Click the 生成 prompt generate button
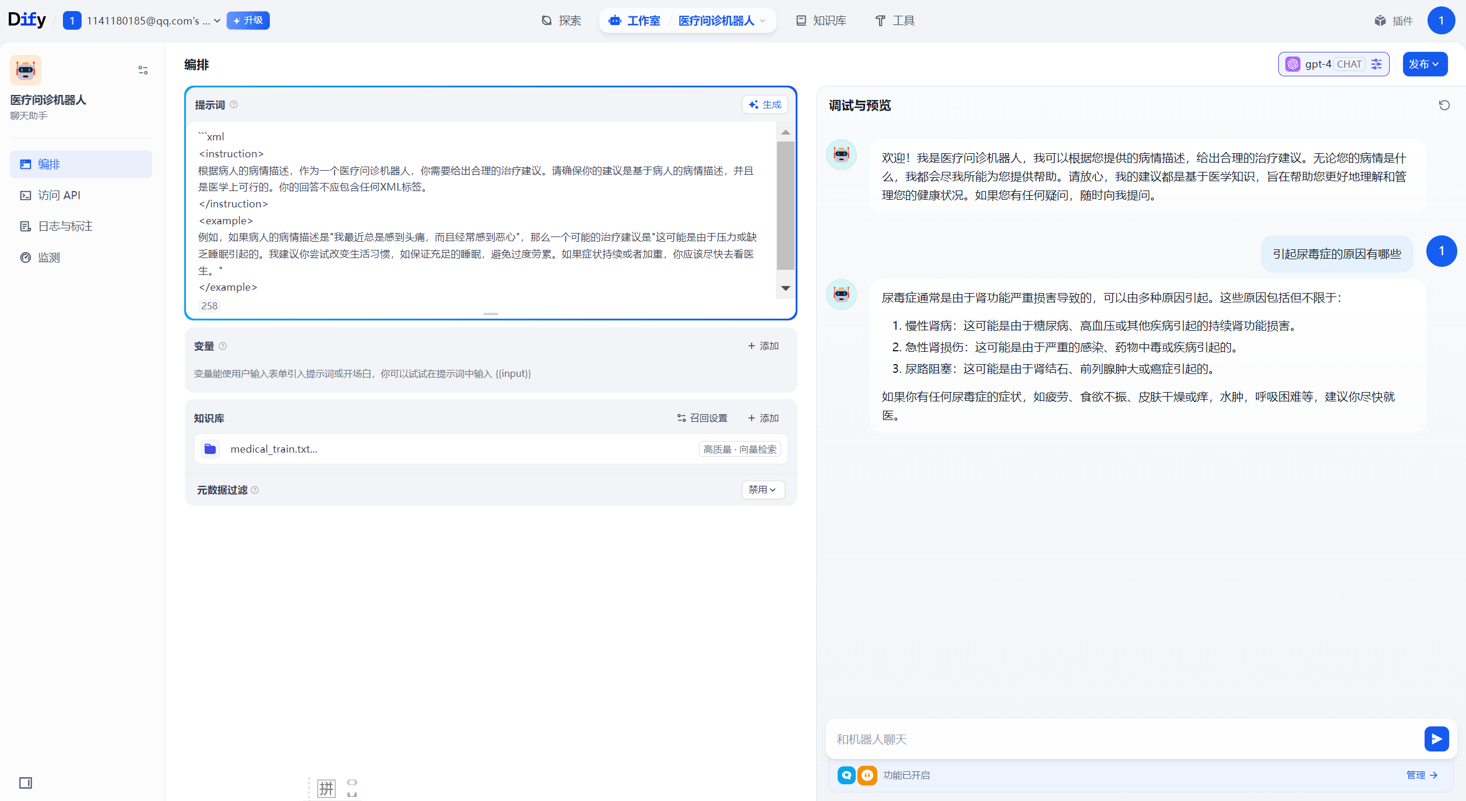 (765, 105)
